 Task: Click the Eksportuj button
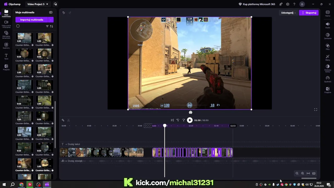[309, 13]
